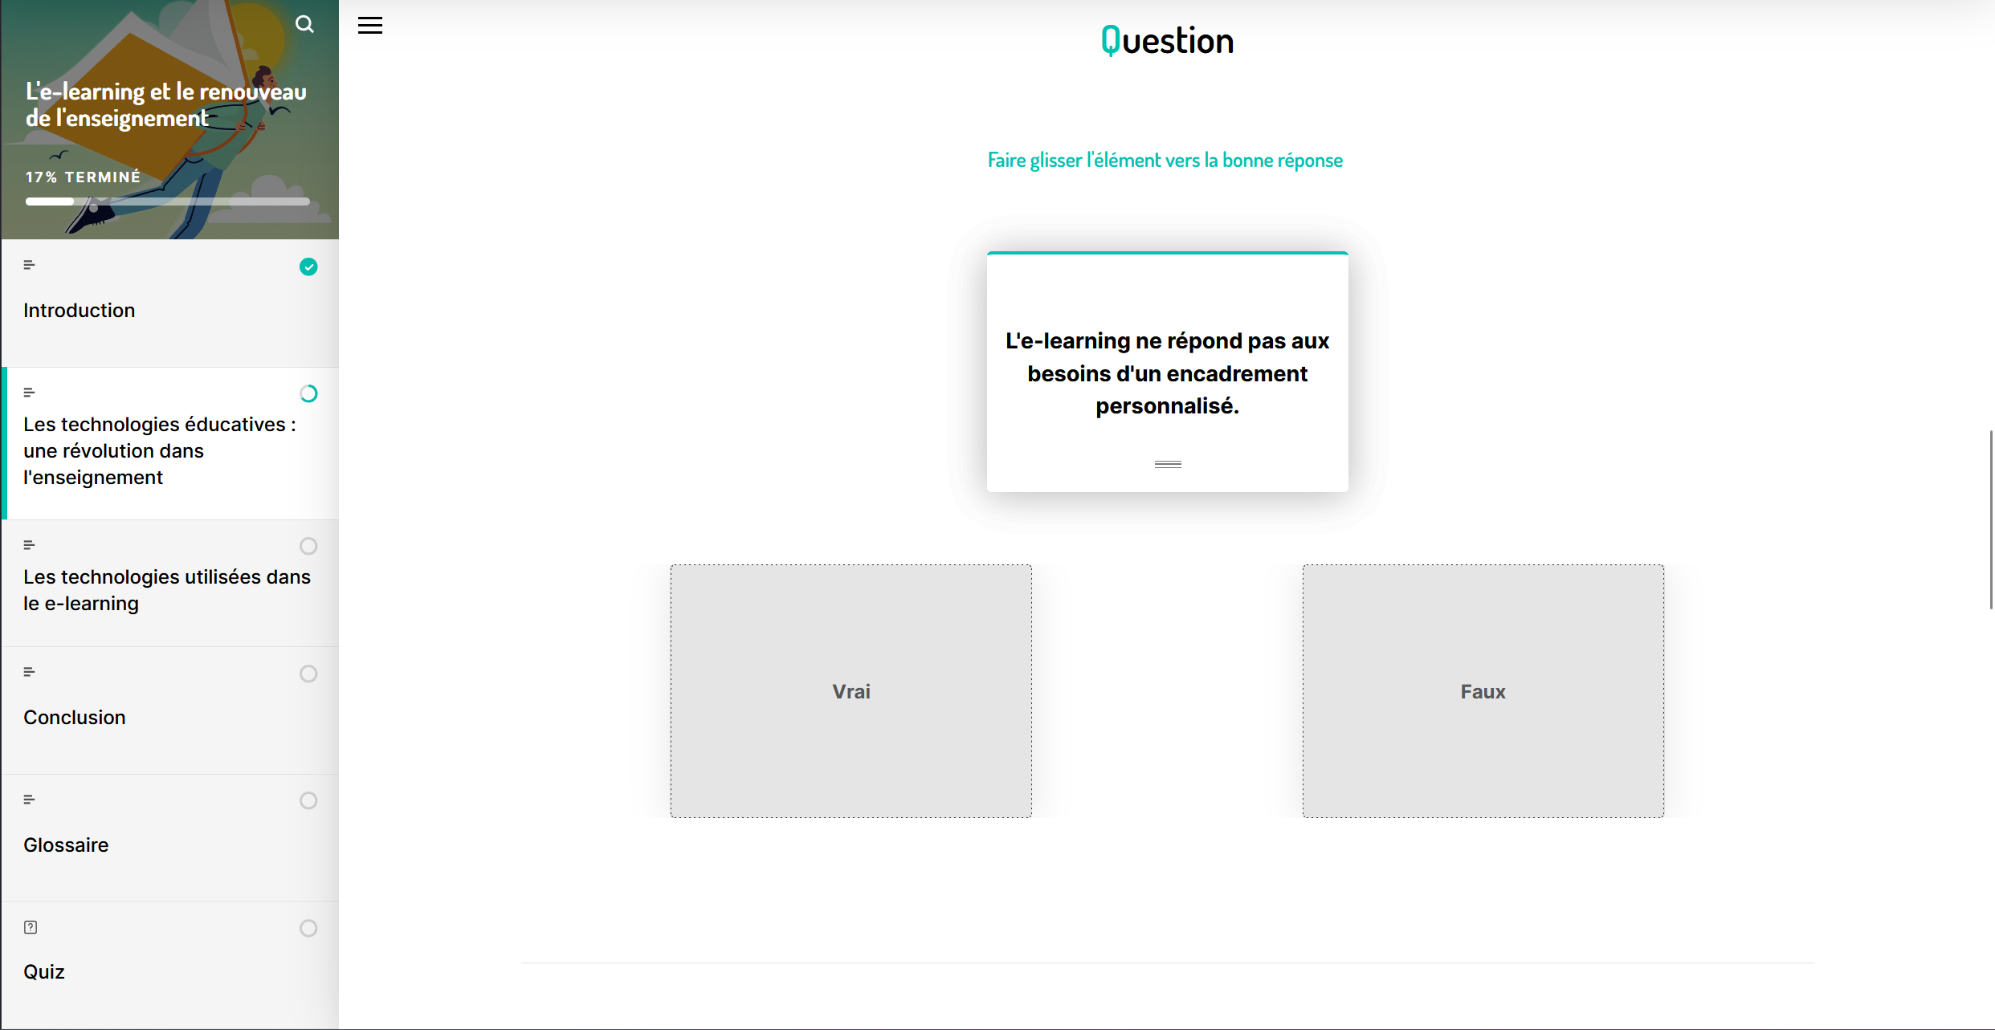Viewport: 1995px width, 1030px height.
Task: Open the course search magnifier icon
Action: coord(304,24)
